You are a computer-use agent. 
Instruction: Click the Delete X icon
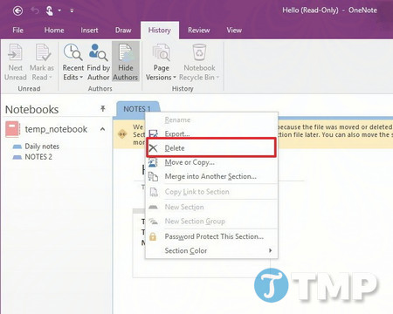(153, 148)
